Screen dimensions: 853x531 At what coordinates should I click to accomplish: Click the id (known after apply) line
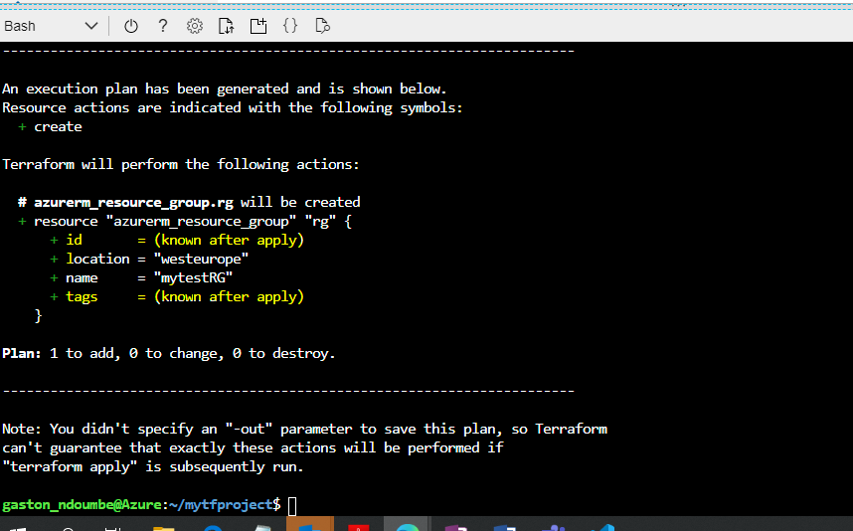[x=177, y=240]
